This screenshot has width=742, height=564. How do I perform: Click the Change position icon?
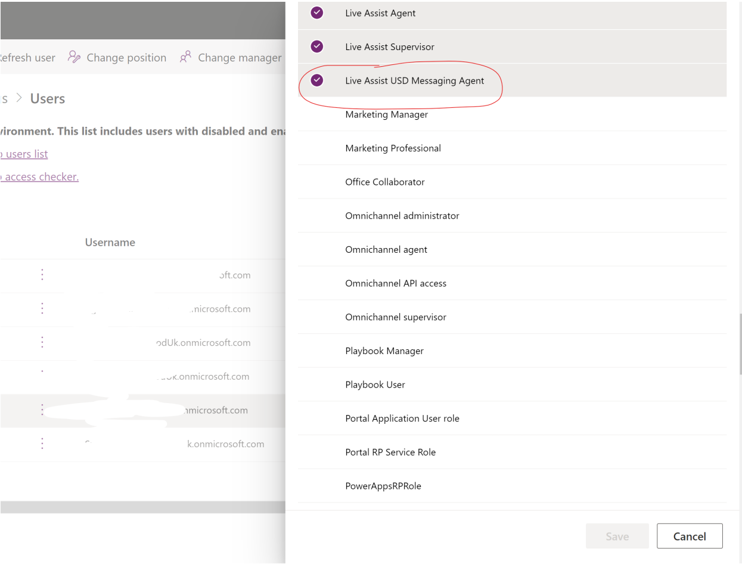[74, 57]
